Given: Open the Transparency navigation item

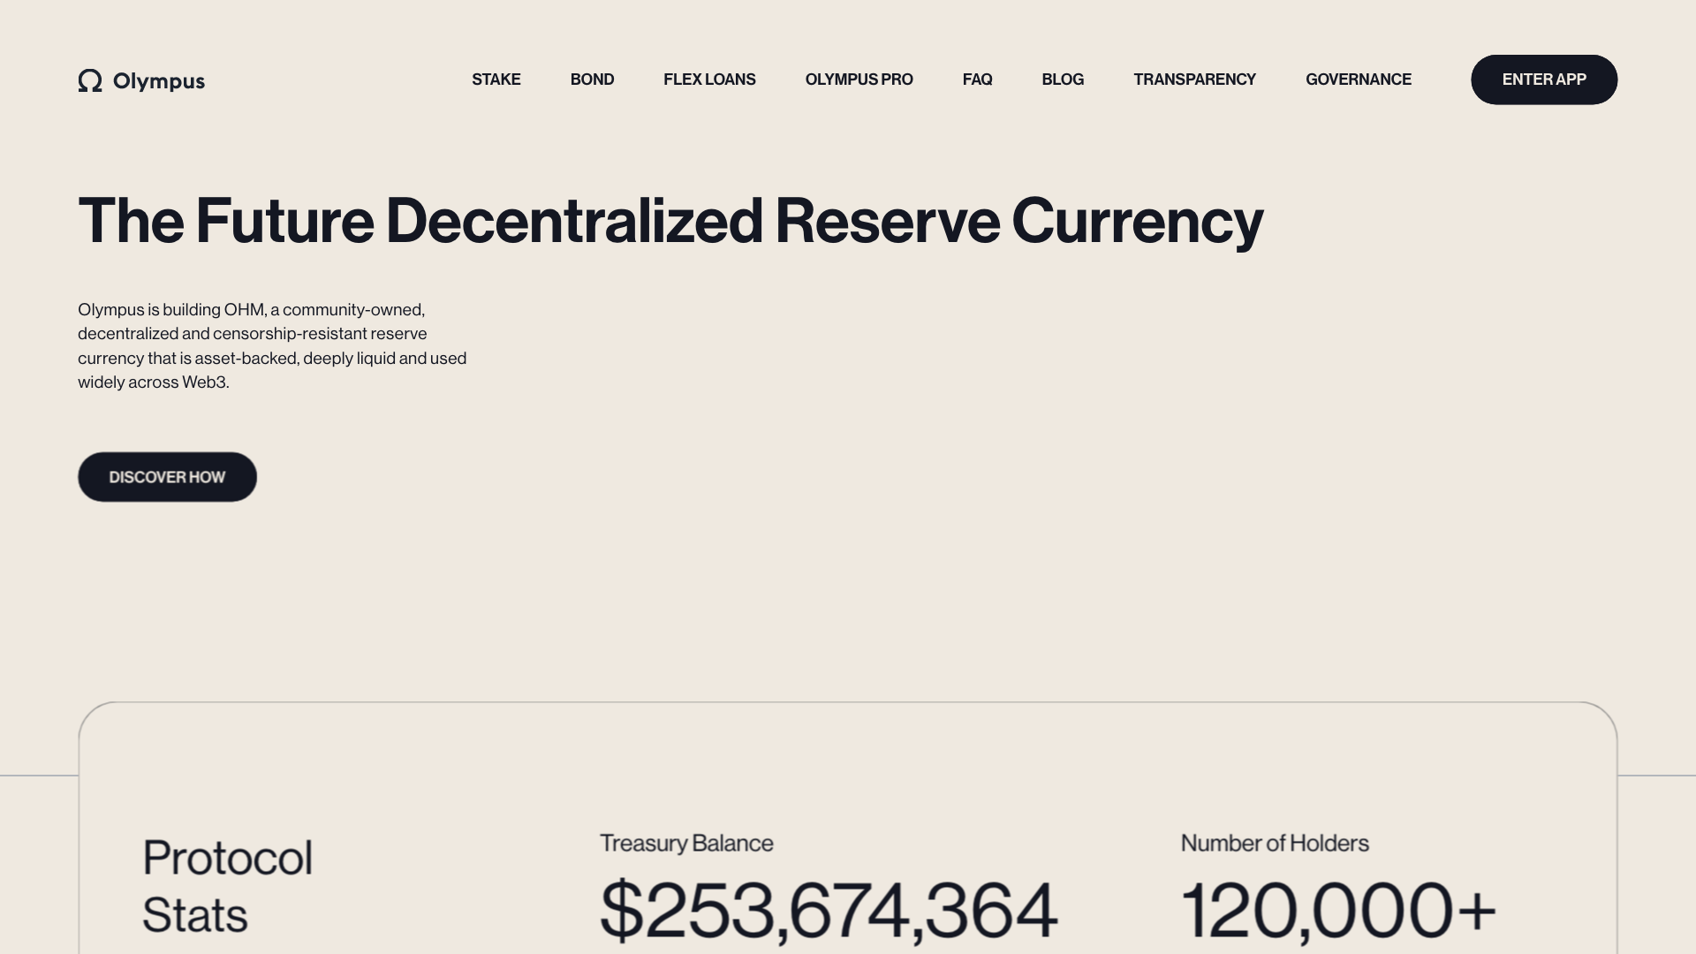Looking at the screenshot, I should 1194,79.
